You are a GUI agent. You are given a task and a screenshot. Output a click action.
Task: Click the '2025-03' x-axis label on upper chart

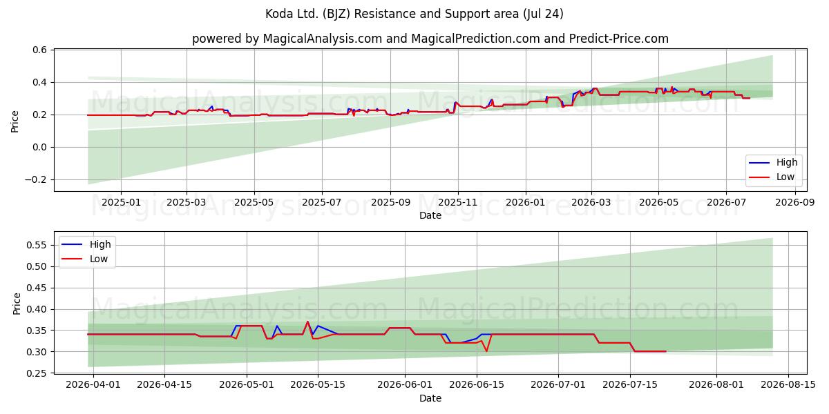[187, 202]
